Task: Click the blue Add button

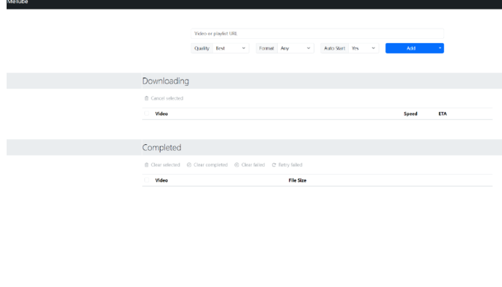Action: tap(410, 48)
